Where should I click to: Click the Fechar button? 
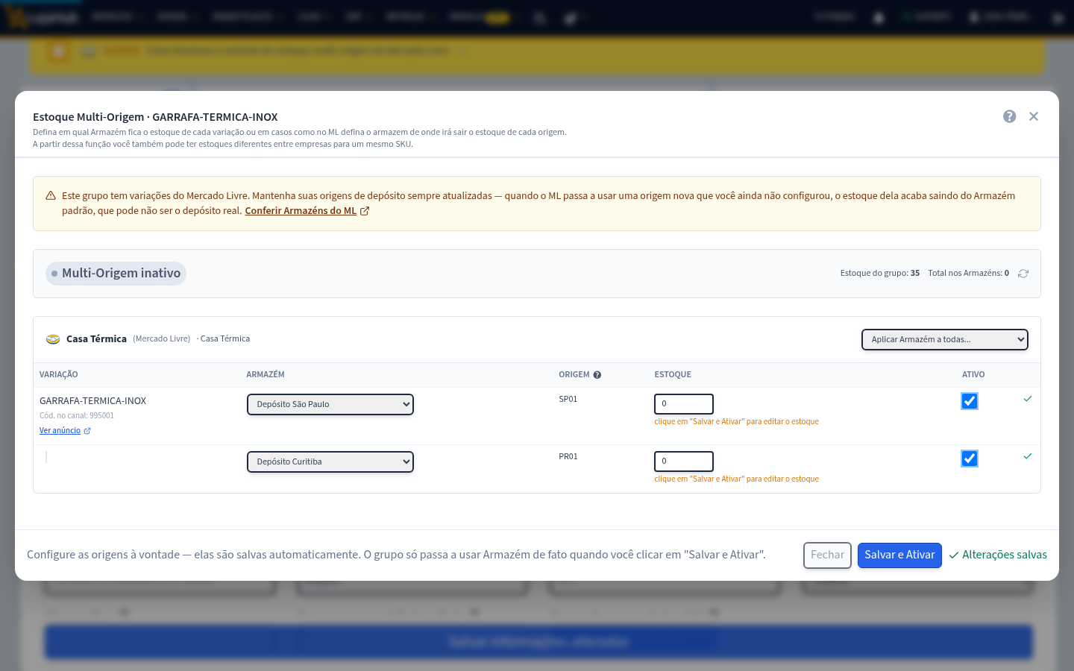pyautogui.click(x=827, y=555)
